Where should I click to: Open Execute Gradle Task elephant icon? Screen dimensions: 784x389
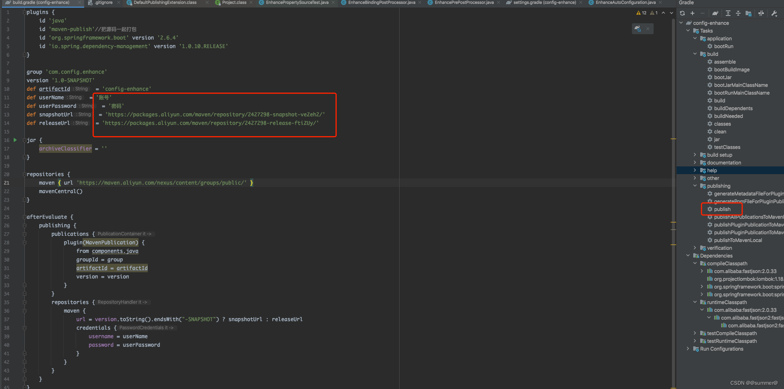(x=715, y=13)
